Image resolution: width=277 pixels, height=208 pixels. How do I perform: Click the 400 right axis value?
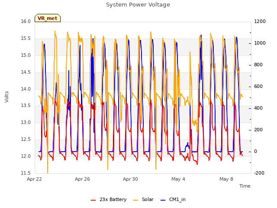tap(258, 108)
